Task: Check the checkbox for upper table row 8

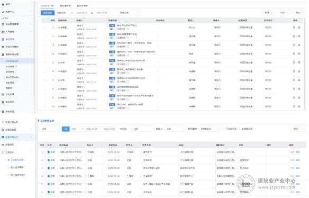Action: 46,89
